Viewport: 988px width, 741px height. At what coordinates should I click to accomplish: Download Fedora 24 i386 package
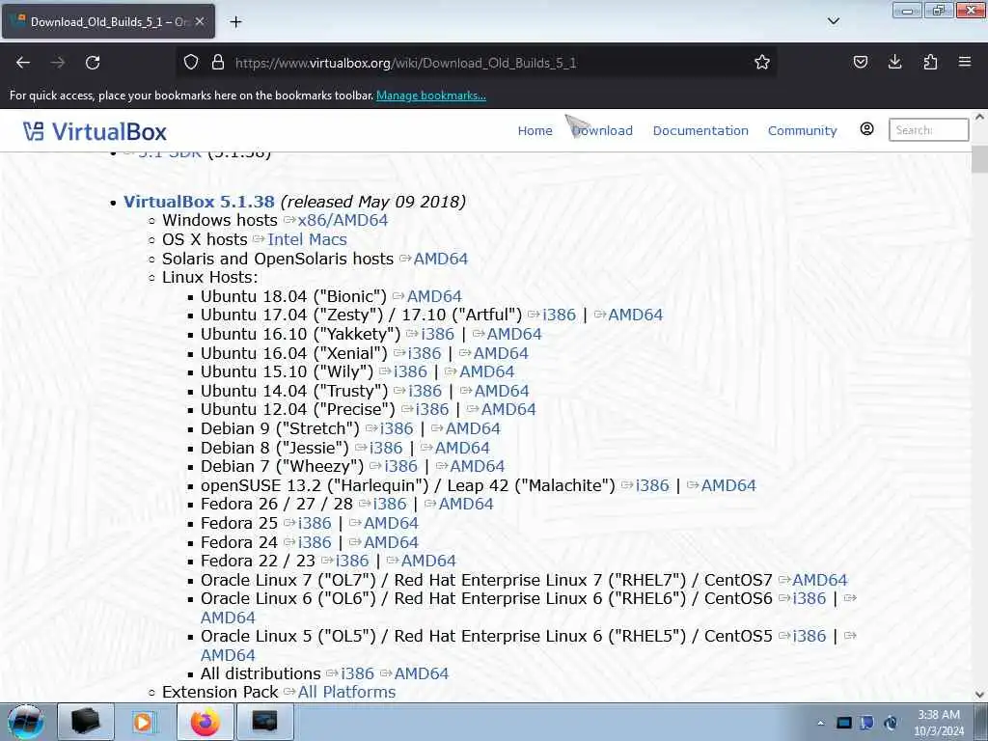[x=315, y=542]
